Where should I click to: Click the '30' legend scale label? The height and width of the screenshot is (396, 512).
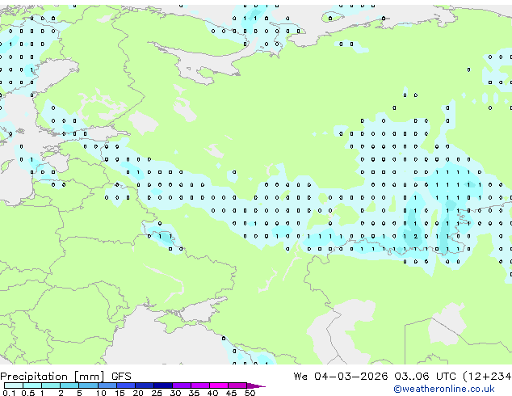[175, 393]
